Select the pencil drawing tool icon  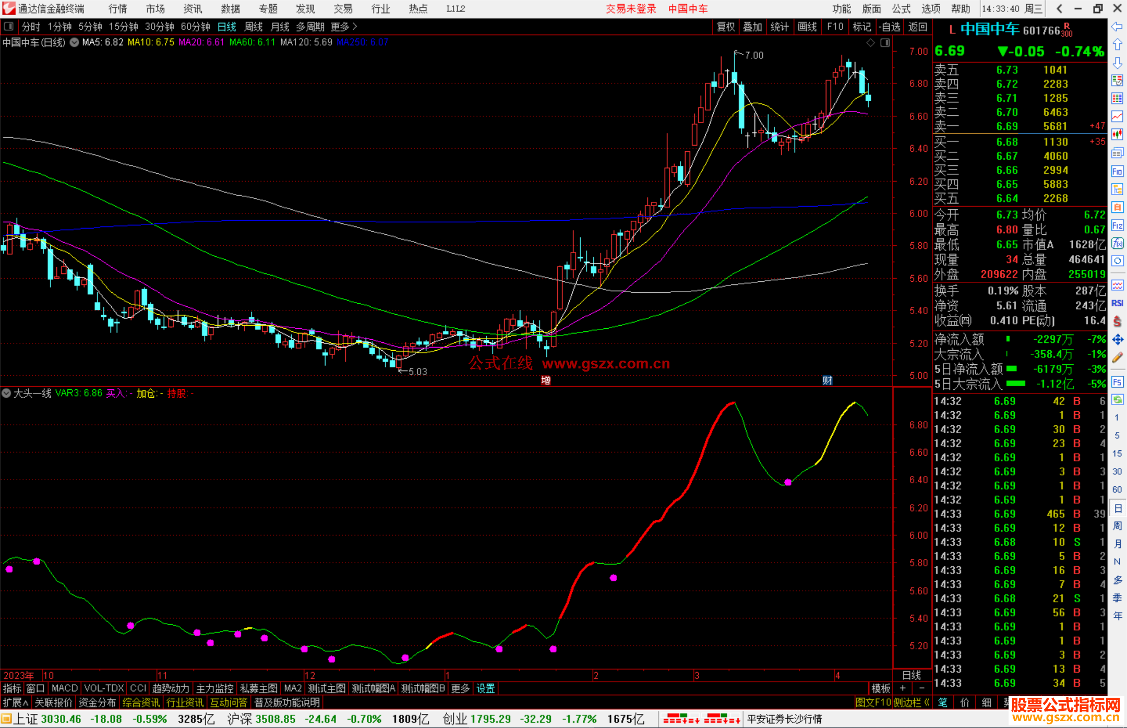pyautogui.click(x=1117, y=358)
